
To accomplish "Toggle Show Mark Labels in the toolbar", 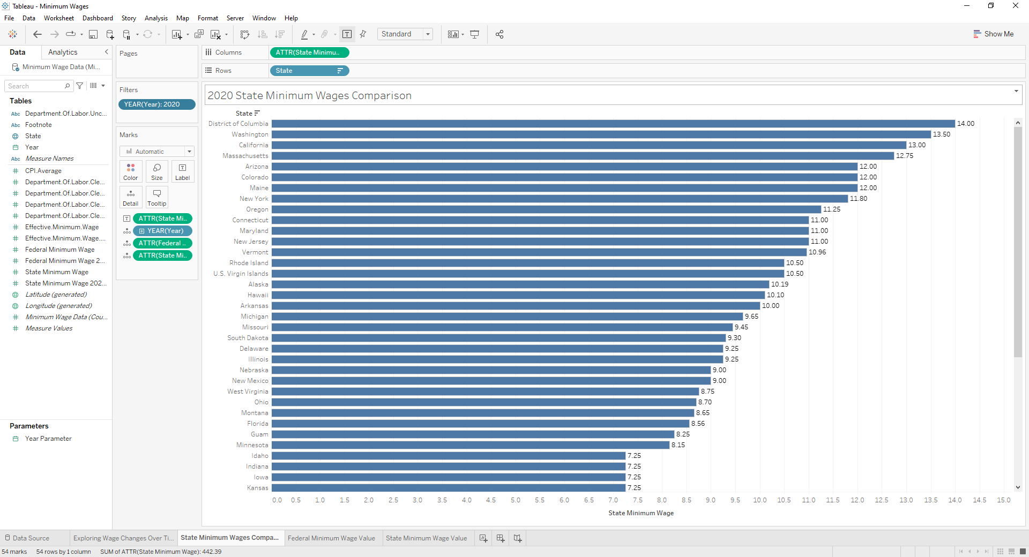I will (347, 34).
